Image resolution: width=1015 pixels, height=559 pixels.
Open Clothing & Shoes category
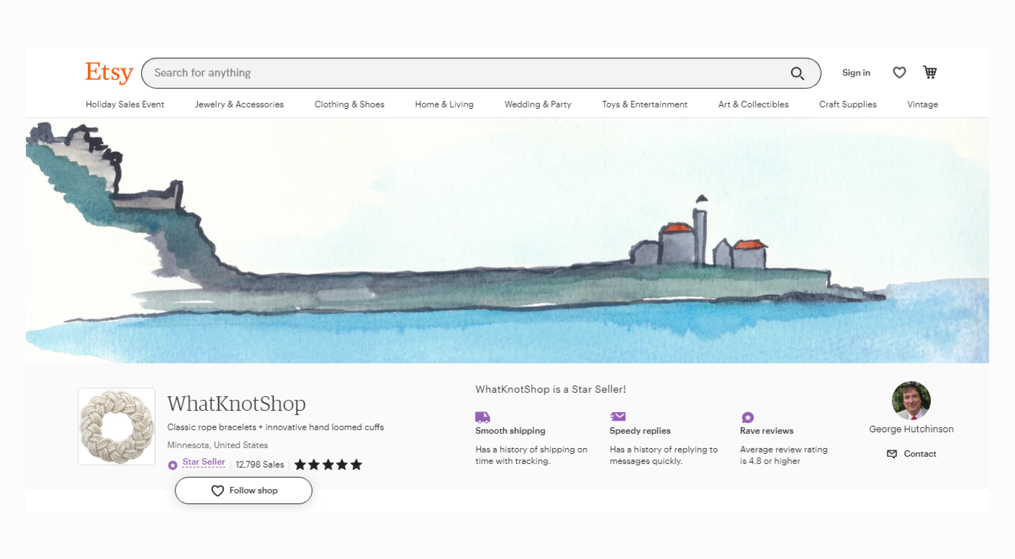pos(349,104)
